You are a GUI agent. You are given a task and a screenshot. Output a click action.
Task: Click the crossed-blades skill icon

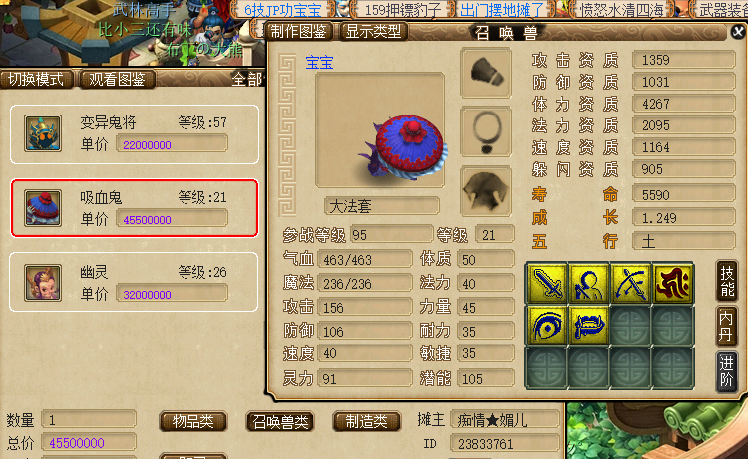(x=630, y=284)
